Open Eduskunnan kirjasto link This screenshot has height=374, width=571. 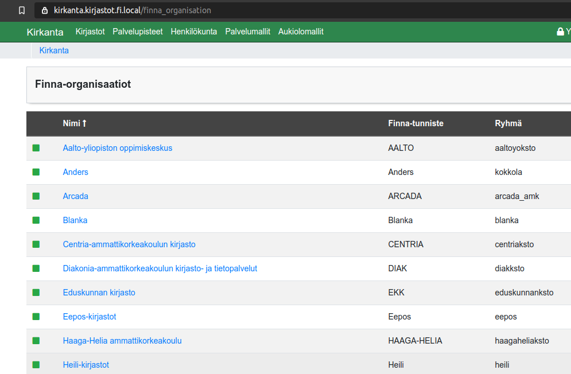pyautogui.click(x=99, y=293)
